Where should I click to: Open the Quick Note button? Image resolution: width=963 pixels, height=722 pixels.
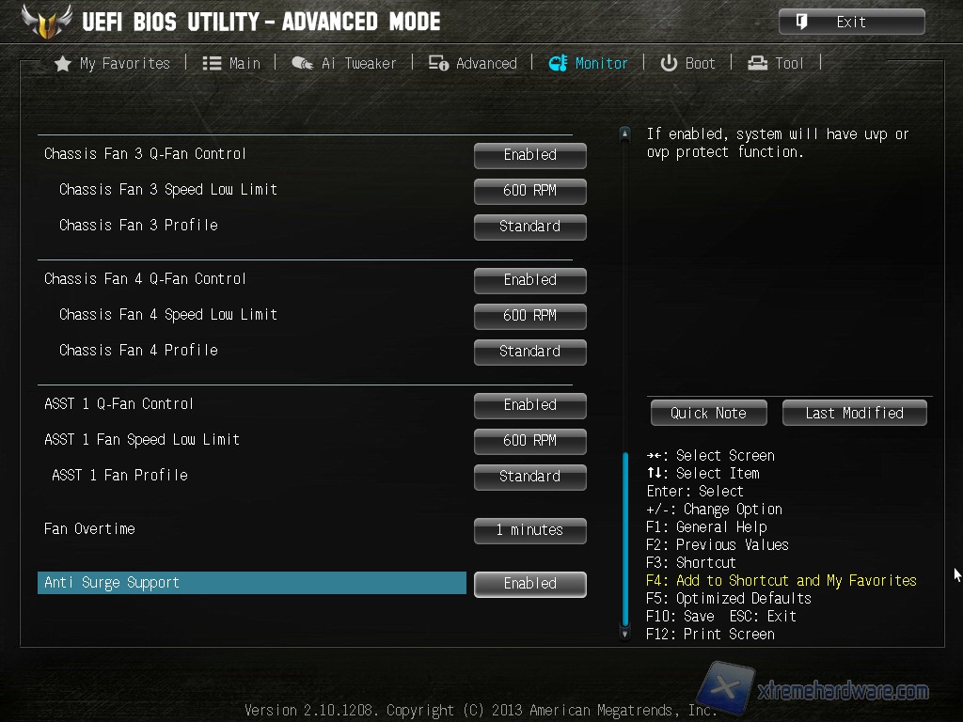[x=709, y=414]
